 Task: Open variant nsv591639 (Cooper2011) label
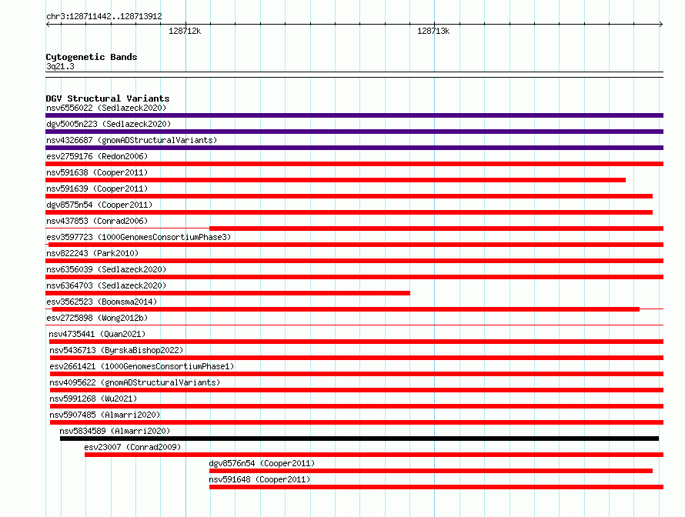tap(97, 188)
